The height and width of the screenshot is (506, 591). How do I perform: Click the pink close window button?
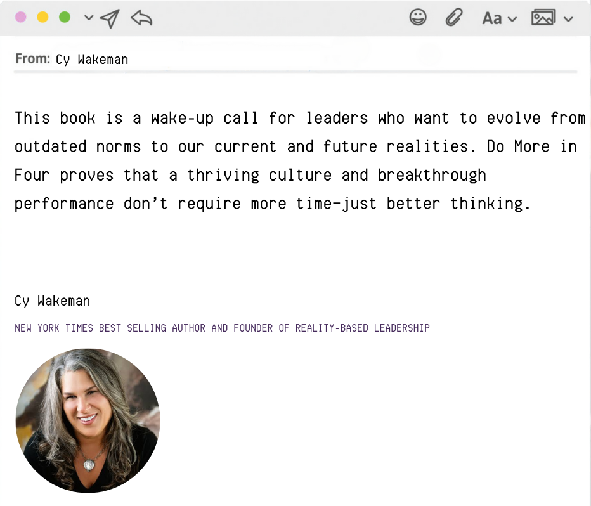(21, 17)
